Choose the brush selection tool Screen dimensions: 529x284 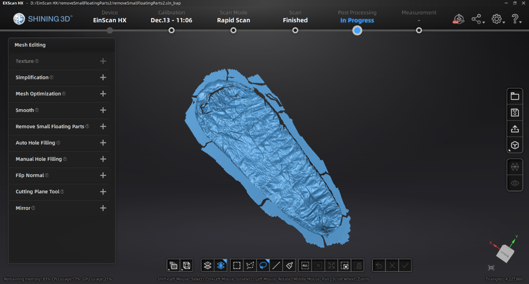point(289,265)
